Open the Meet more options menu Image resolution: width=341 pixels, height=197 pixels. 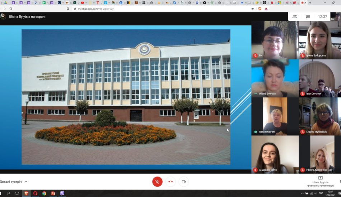point(340,182)
